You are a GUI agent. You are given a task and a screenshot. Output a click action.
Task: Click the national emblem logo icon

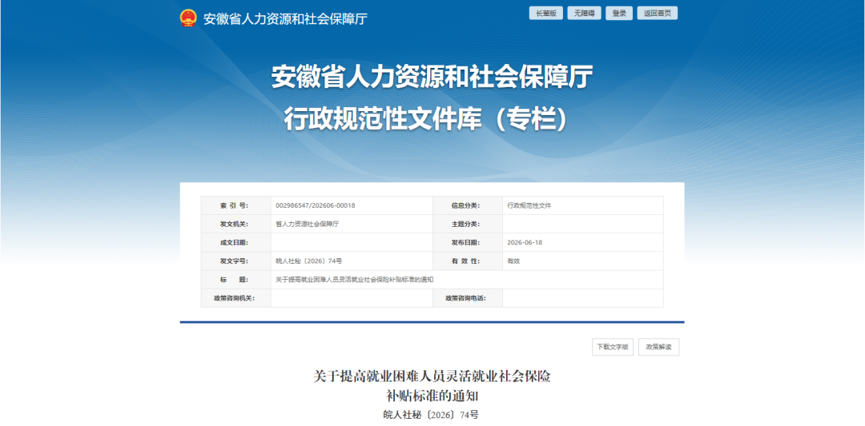[188, 18]
